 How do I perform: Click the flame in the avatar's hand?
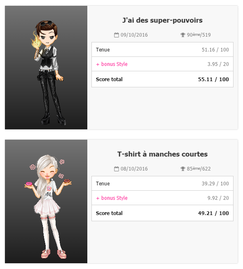coord(36,41)
